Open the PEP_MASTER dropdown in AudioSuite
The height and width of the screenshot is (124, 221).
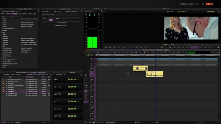67,22
